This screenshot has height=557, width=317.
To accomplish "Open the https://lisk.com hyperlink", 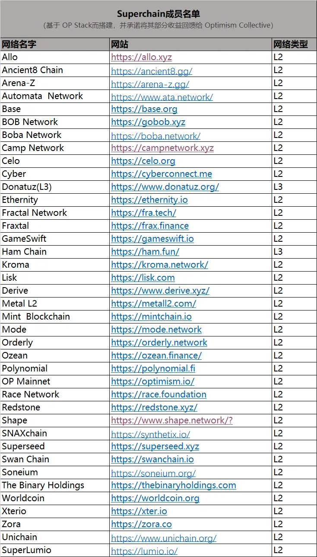I will (143, 278).
